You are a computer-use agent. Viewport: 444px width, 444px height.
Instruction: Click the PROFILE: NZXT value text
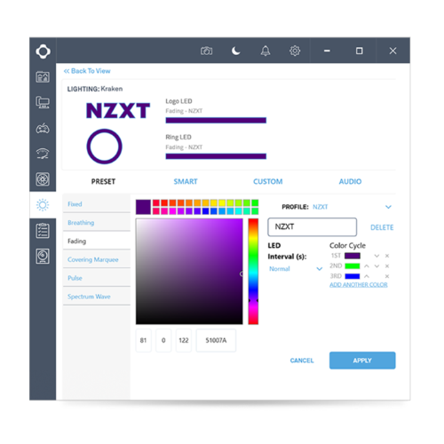[x=320, y=207]
